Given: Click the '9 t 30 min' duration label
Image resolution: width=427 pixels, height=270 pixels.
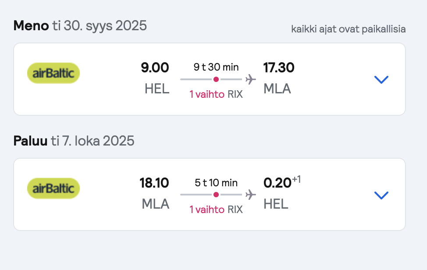Looking at the screenshot, I should 216,67.
